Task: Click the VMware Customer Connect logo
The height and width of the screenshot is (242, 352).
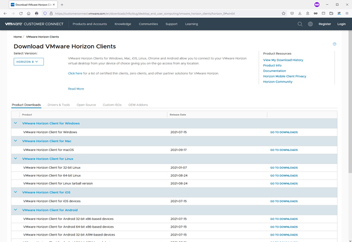Action: (34, 24)
